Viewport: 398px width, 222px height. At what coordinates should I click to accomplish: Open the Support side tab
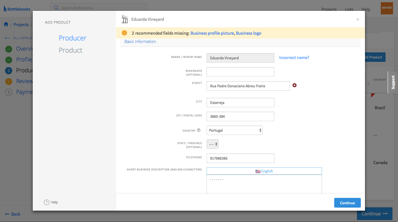(393, 82)
